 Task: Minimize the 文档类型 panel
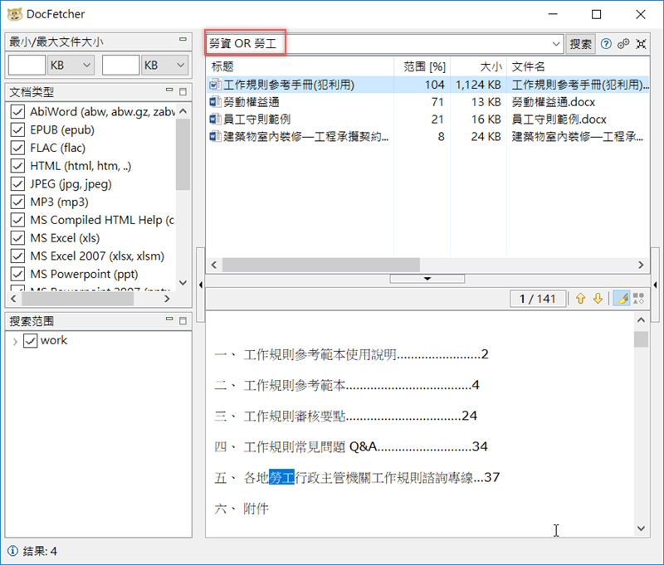tap(169, 90)
